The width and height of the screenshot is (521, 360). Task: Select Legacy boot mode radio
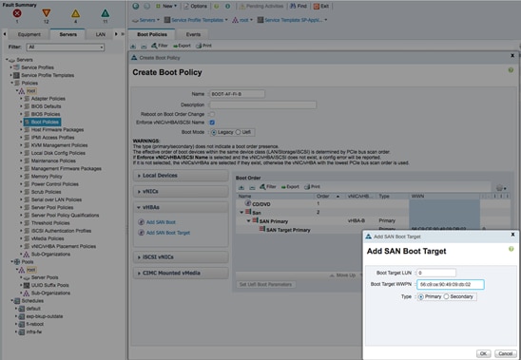[214, 133]
